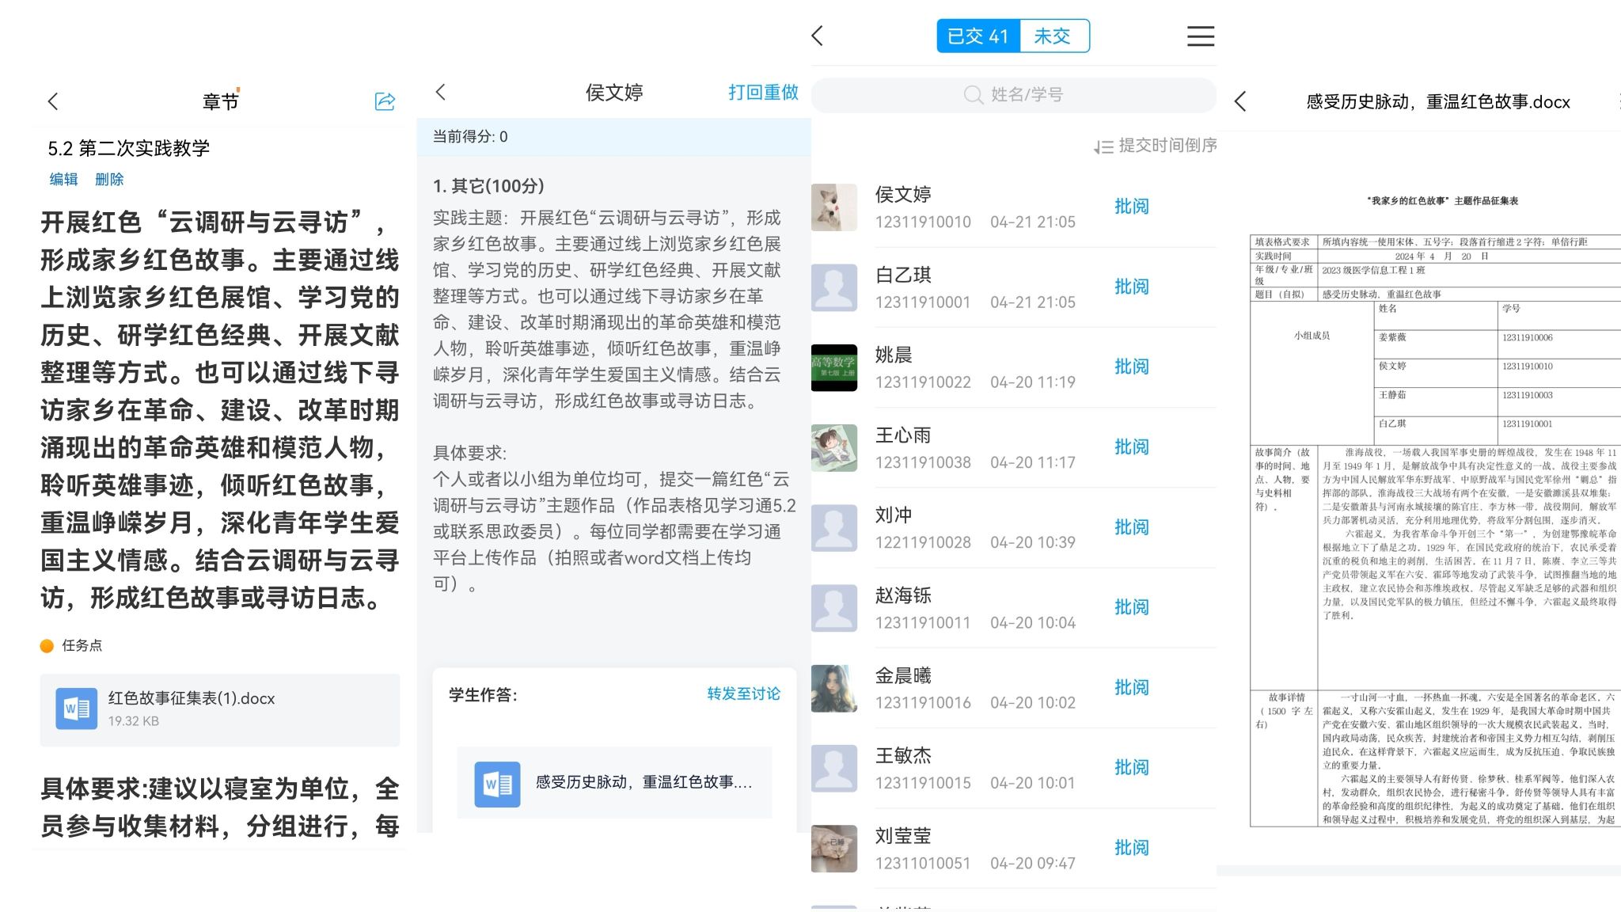Viewport: 1621px width, 912px height.
Task: Click 打回重做 to return assignment
Action: tap(763, 93)
